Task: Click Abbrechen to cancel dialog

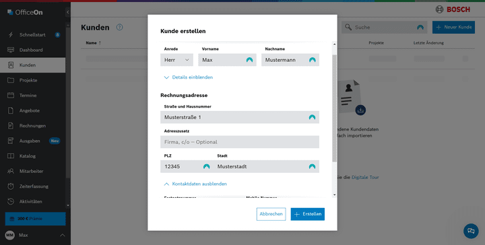Action: pos(271,214)
